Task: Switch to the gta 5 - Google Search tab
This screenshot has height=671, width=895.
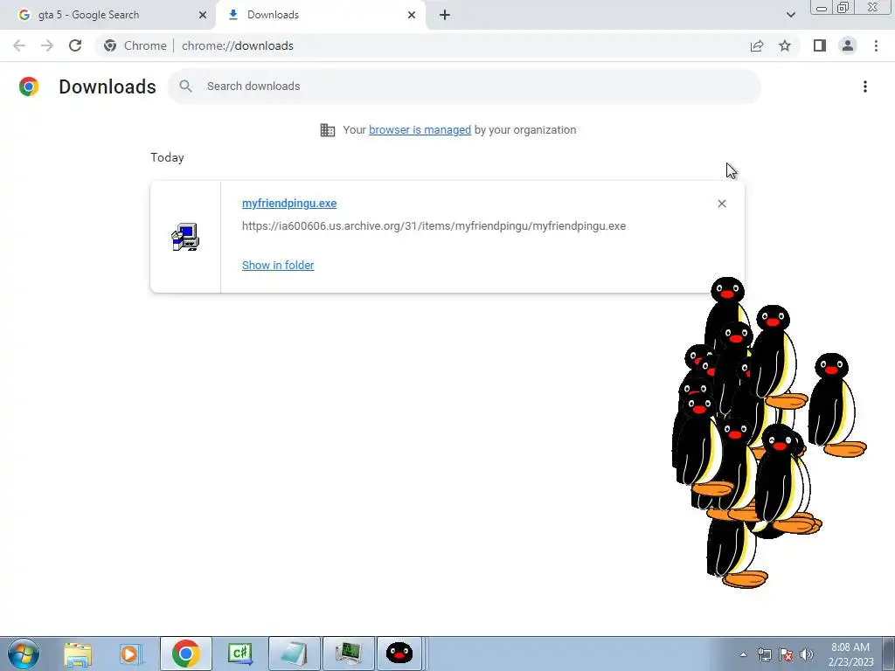Action: pyautogui.click(x=108, y=15)
